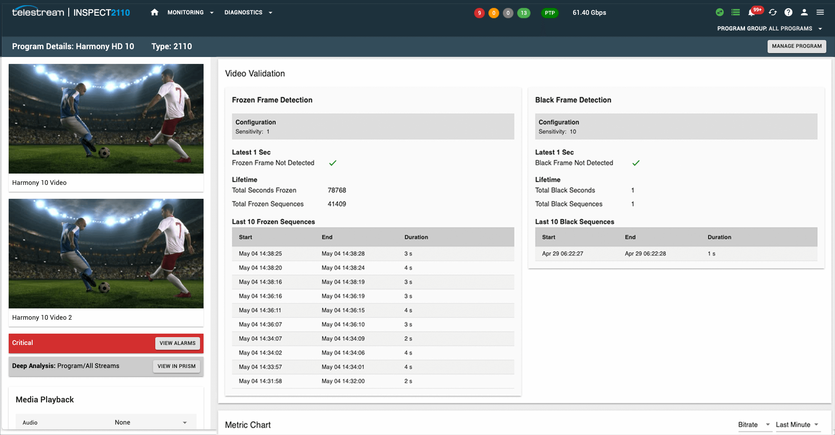The image size is (835, 435).
Task: Click the Duration column header in Frozen Sequences
Action: [416, 237]
